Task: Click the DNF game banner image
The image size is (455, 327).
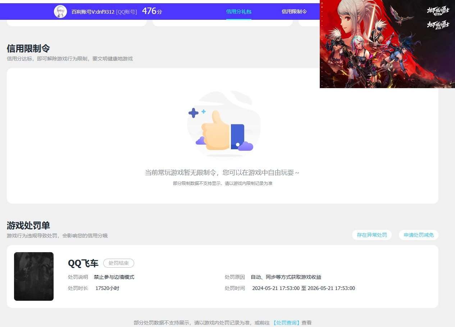Action: [x=387, y=44]
